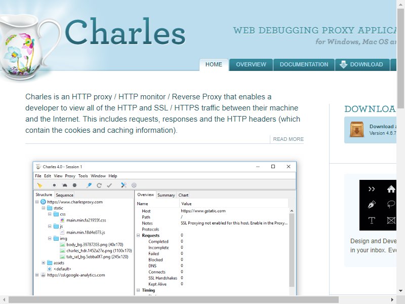Click the lock icon beside ssl.google-analytics.com
Screen dimensions: 405x304
click(43, 275)
